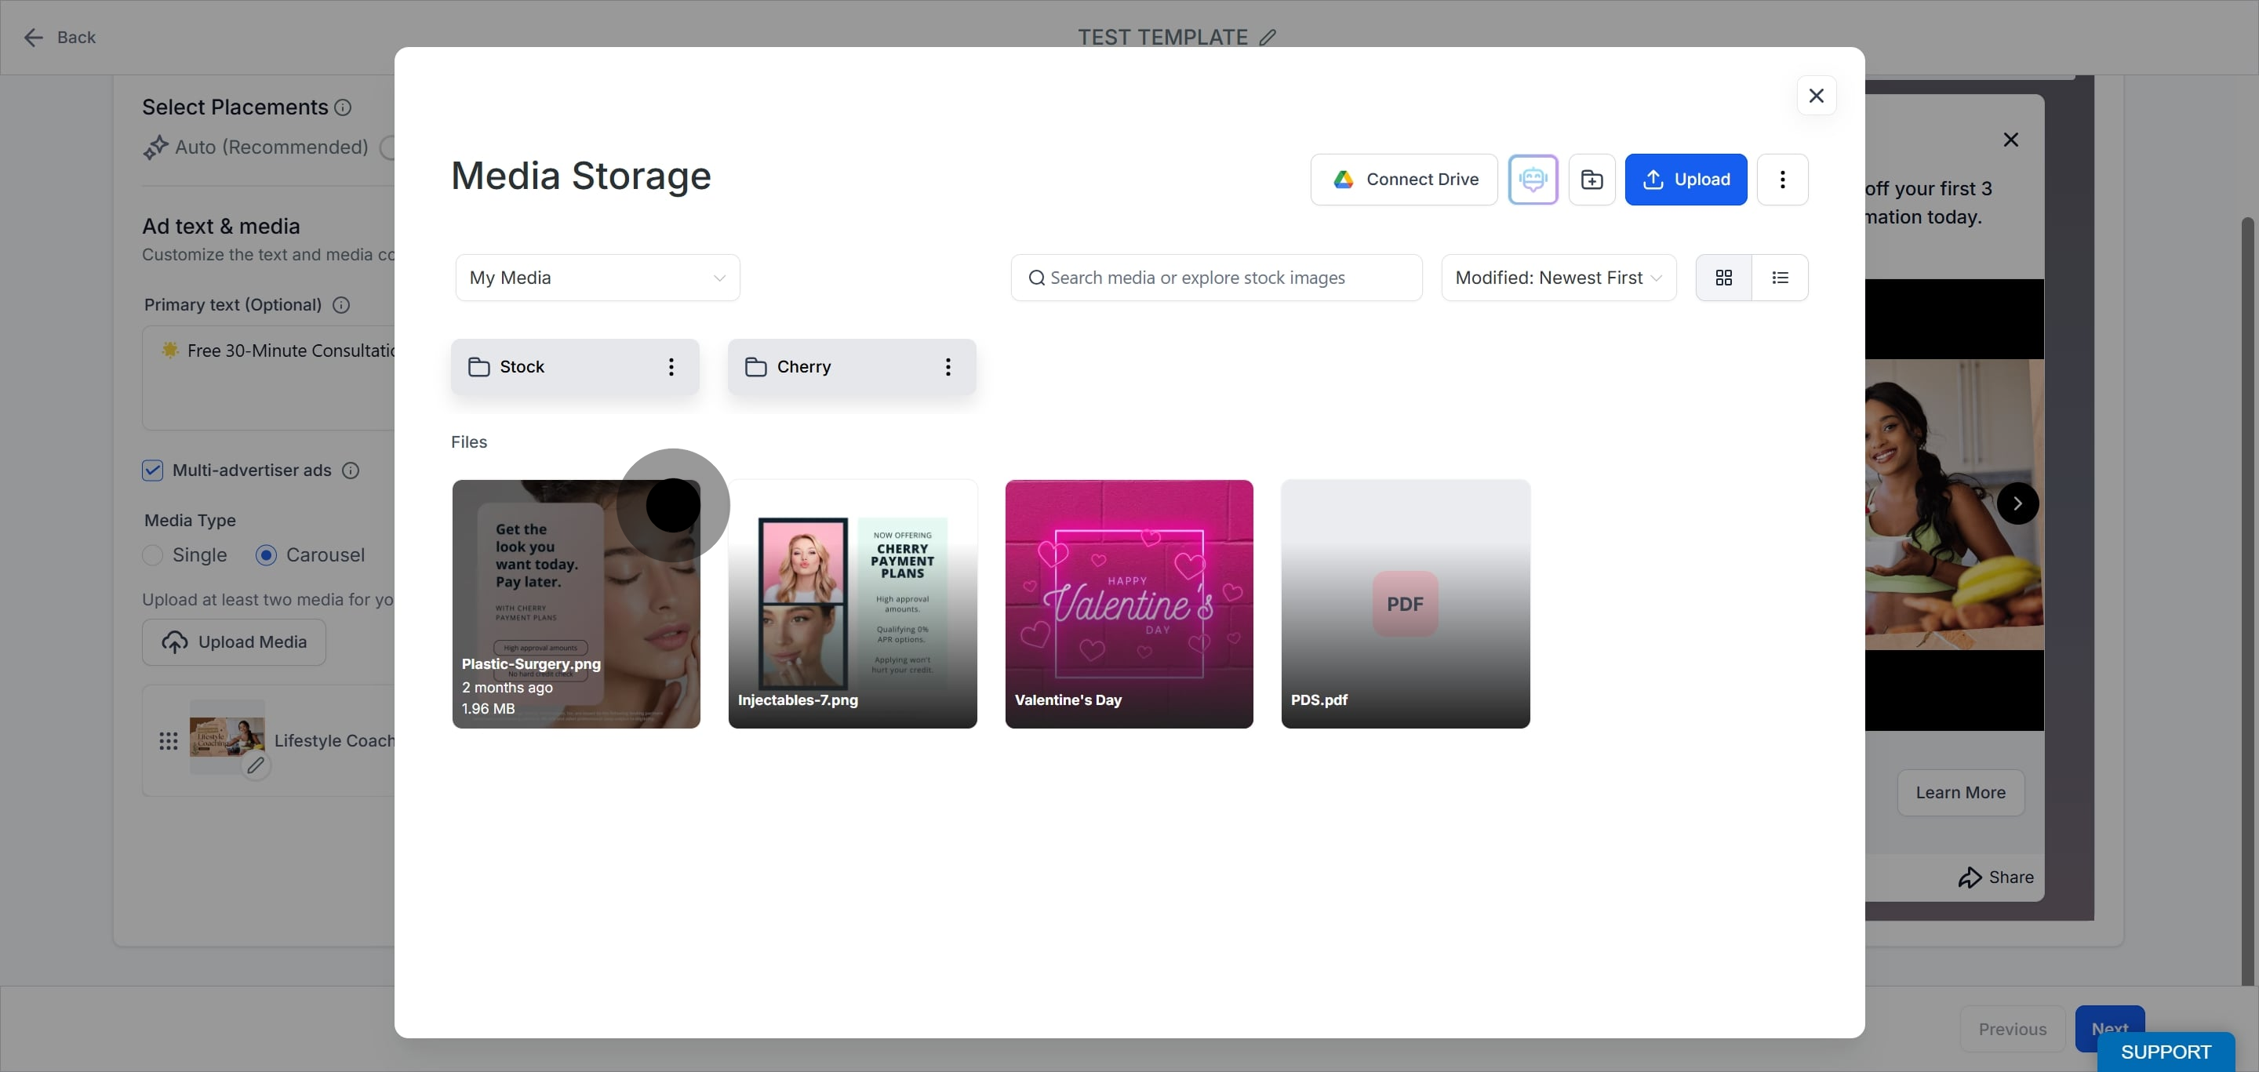Screen dimensions: 2259x1072
Task: Select PDS.pdf file card
Action: click(1405, 603)
